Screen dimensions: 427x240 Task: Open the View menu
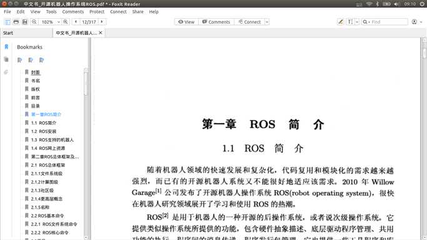click(x=35, y=12)
